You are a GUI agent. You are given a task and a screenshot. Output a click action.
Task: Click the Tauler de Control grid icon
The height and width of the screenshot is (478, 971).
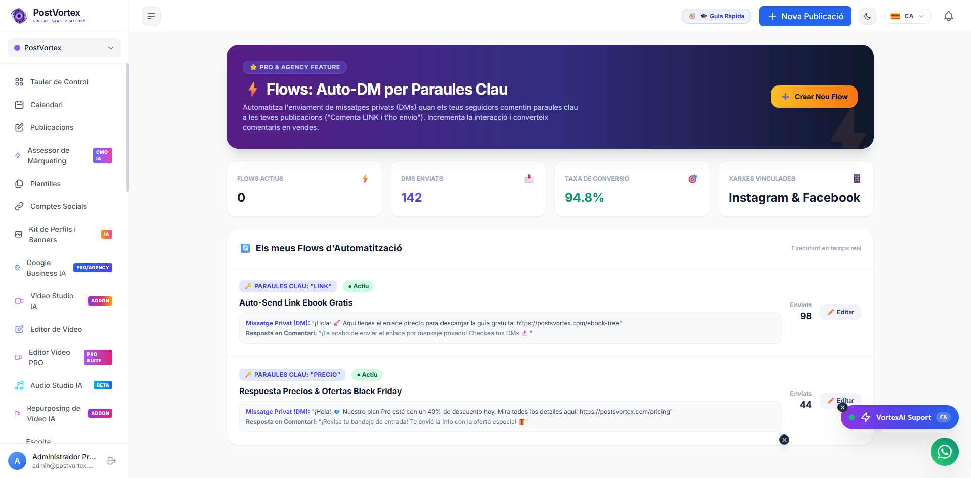(19, 82)
